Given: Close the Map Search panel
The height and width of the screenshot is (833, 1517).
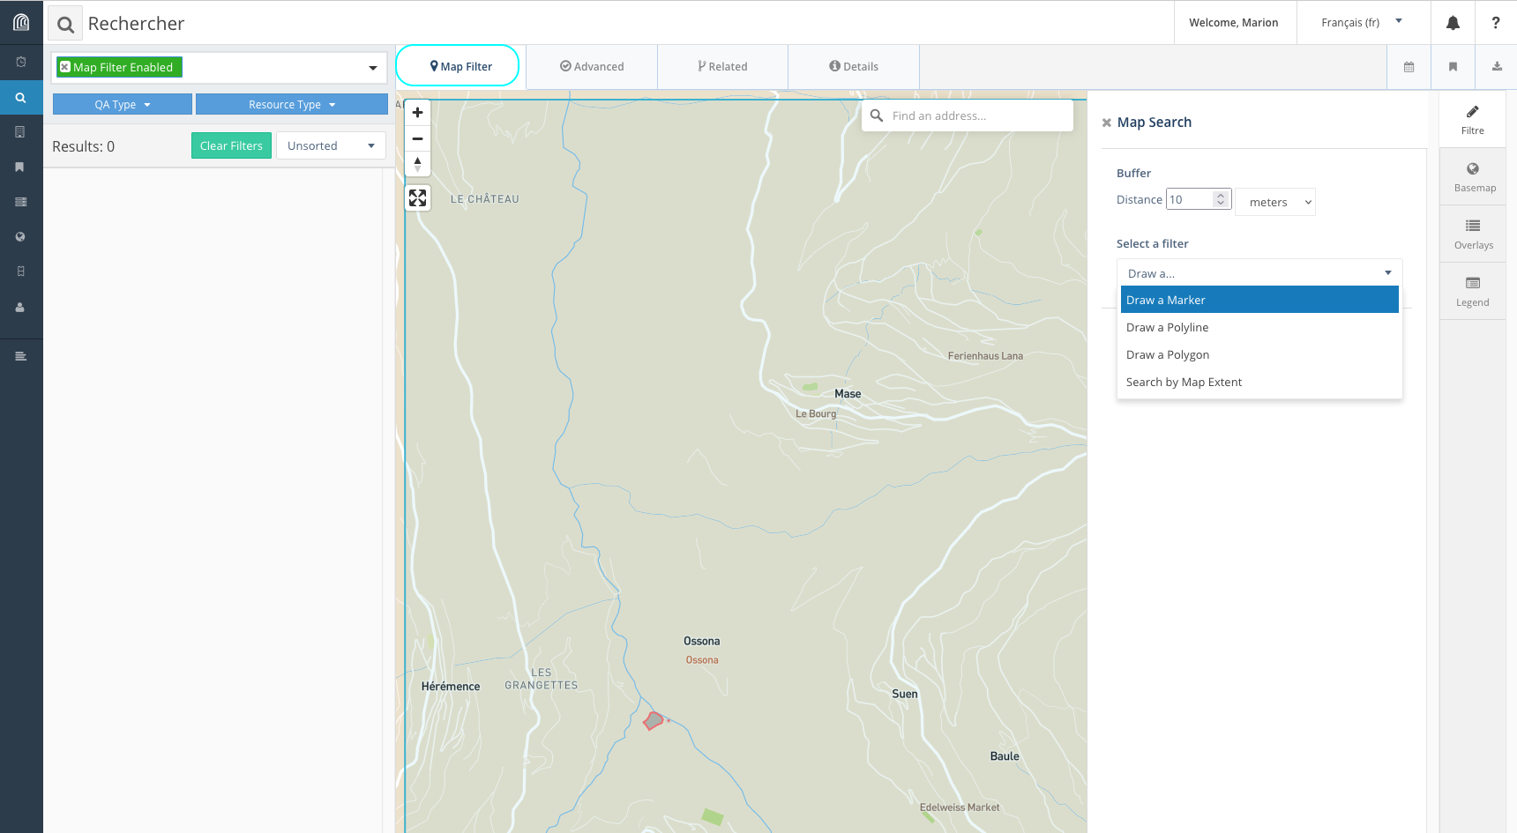Looking at the screenshot, I should (x=1107, y=123).
